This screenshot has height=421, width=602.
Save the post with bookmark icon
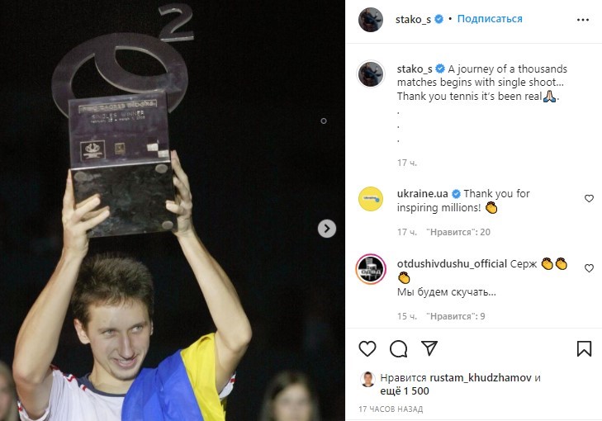tap(584, 348)
